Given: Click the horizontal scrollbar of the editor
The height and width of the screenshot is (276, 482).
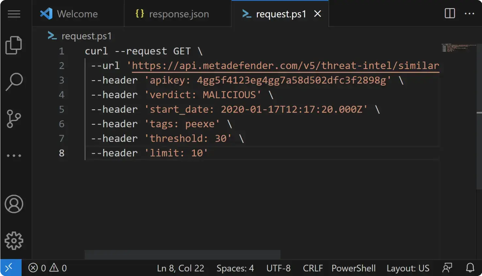Looking at the screenshot, I should click(x=183, y=255).
